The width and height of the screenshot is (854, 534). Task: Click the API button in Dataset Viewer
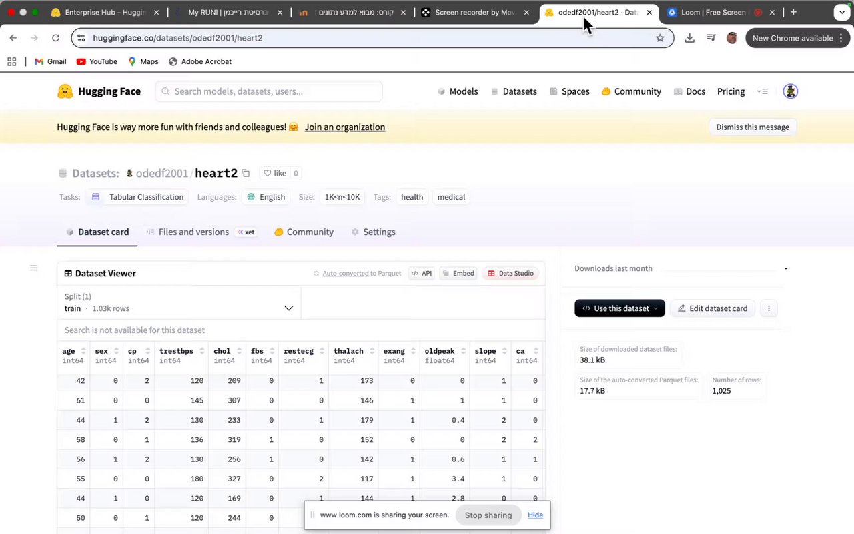(x=422, y=273)
